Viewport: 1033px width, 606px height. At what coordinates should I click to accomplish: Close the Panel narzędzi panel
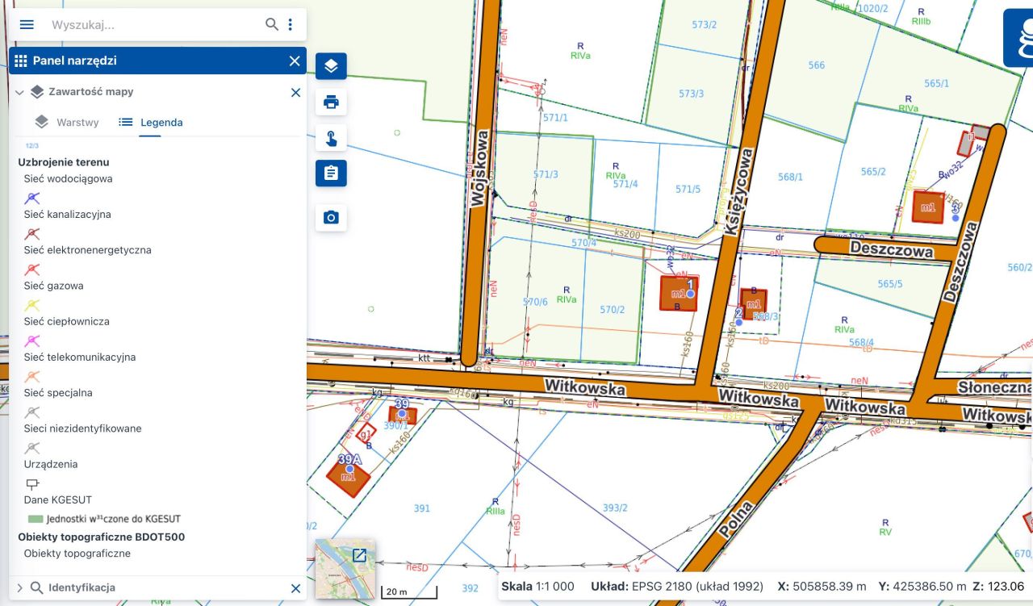(x=295, y=61)
